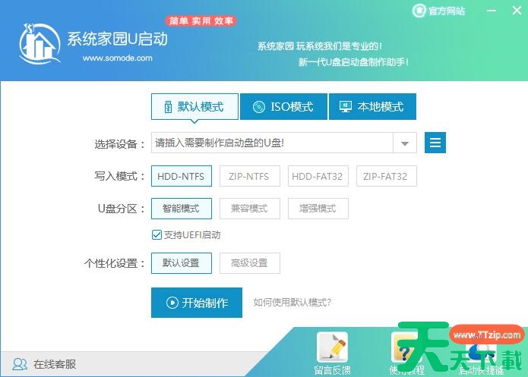Screen dimensions: 528x377
Task: Open the 如何使用默认模式 help link
Action: (292, 303)
